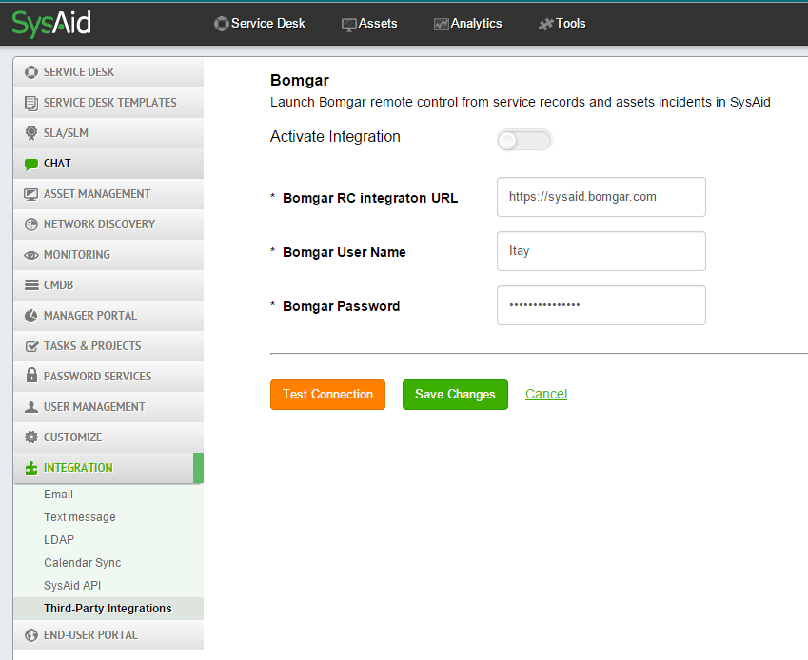Viewport: 808px width, 660px height.
Task: Collapse the INTEGRATION sidebar section
Action: (108, 468)
